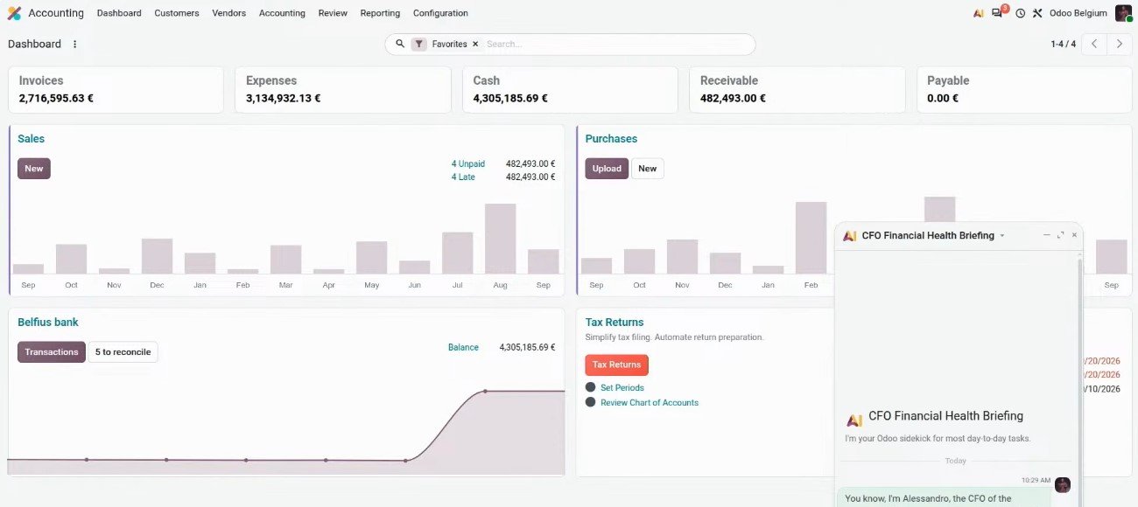
Task: Open the activities clock icon
Action: pyautogui.click(x=1020, y=13)
